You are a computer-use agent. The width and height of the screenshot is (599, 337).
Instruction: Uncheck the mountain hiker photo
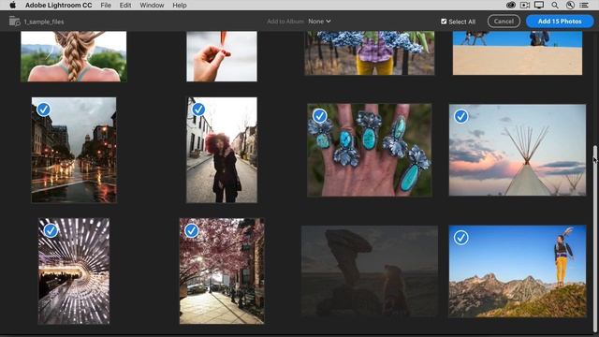tap(461, 238)
